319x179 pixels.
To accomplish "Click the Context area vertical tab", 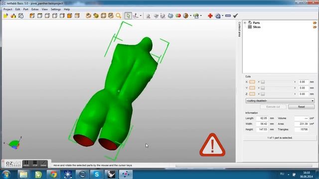I will coord(239,29).
